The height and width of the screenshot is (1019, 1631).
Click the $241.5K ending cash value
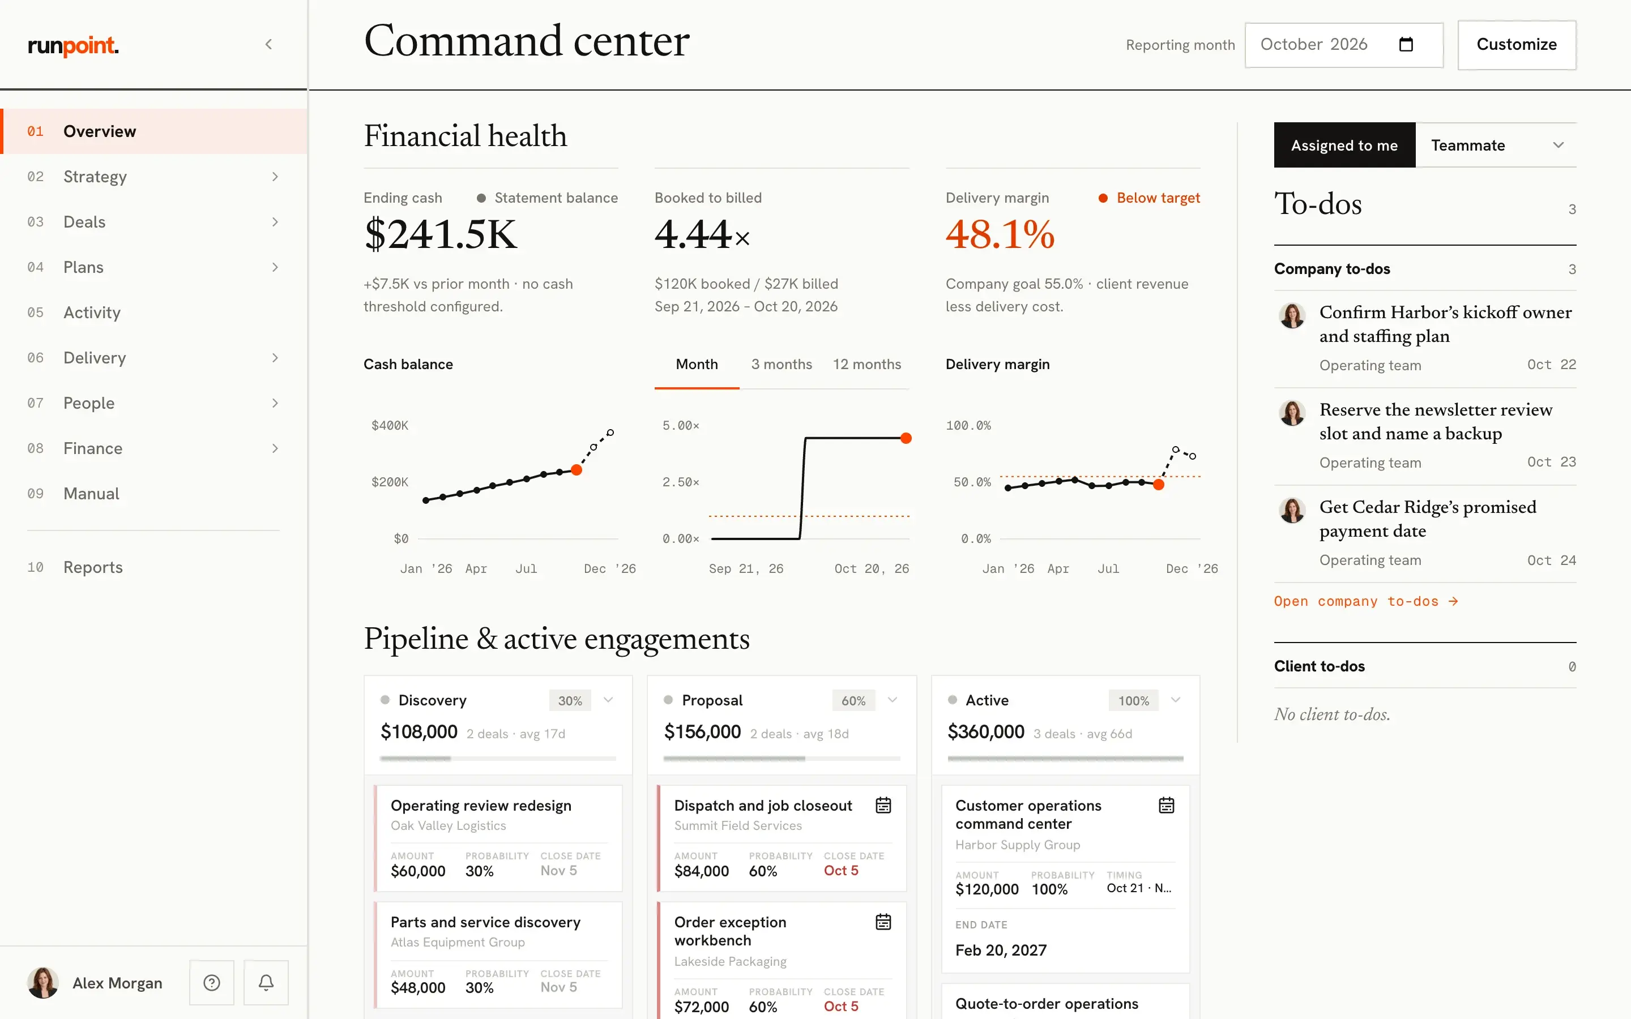click(440, 234)
